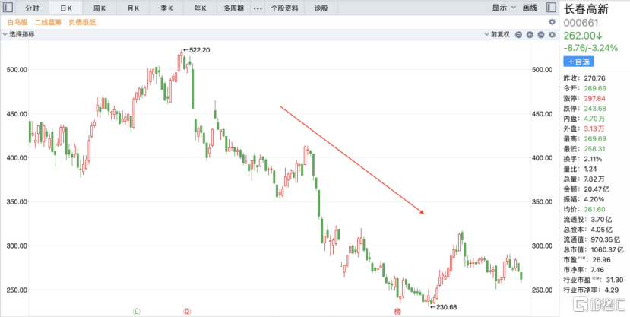Click the green L marker on timeline
Screen dimensions: 630x317
click(137, 311)
